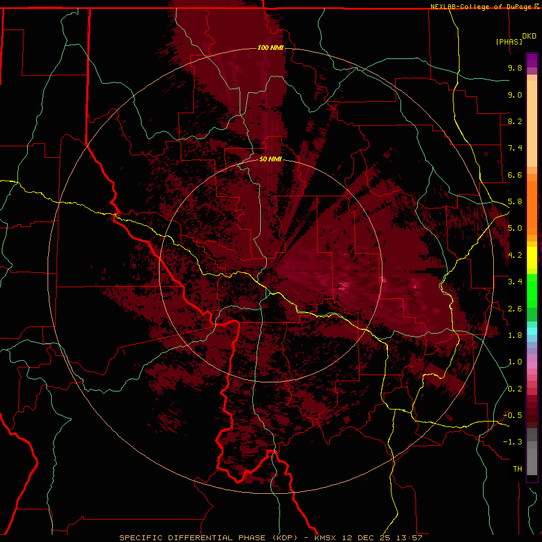Click the 0.2 legend value
Image resolution: width=542 pixels, height=542 pixels.
[515, 389]
